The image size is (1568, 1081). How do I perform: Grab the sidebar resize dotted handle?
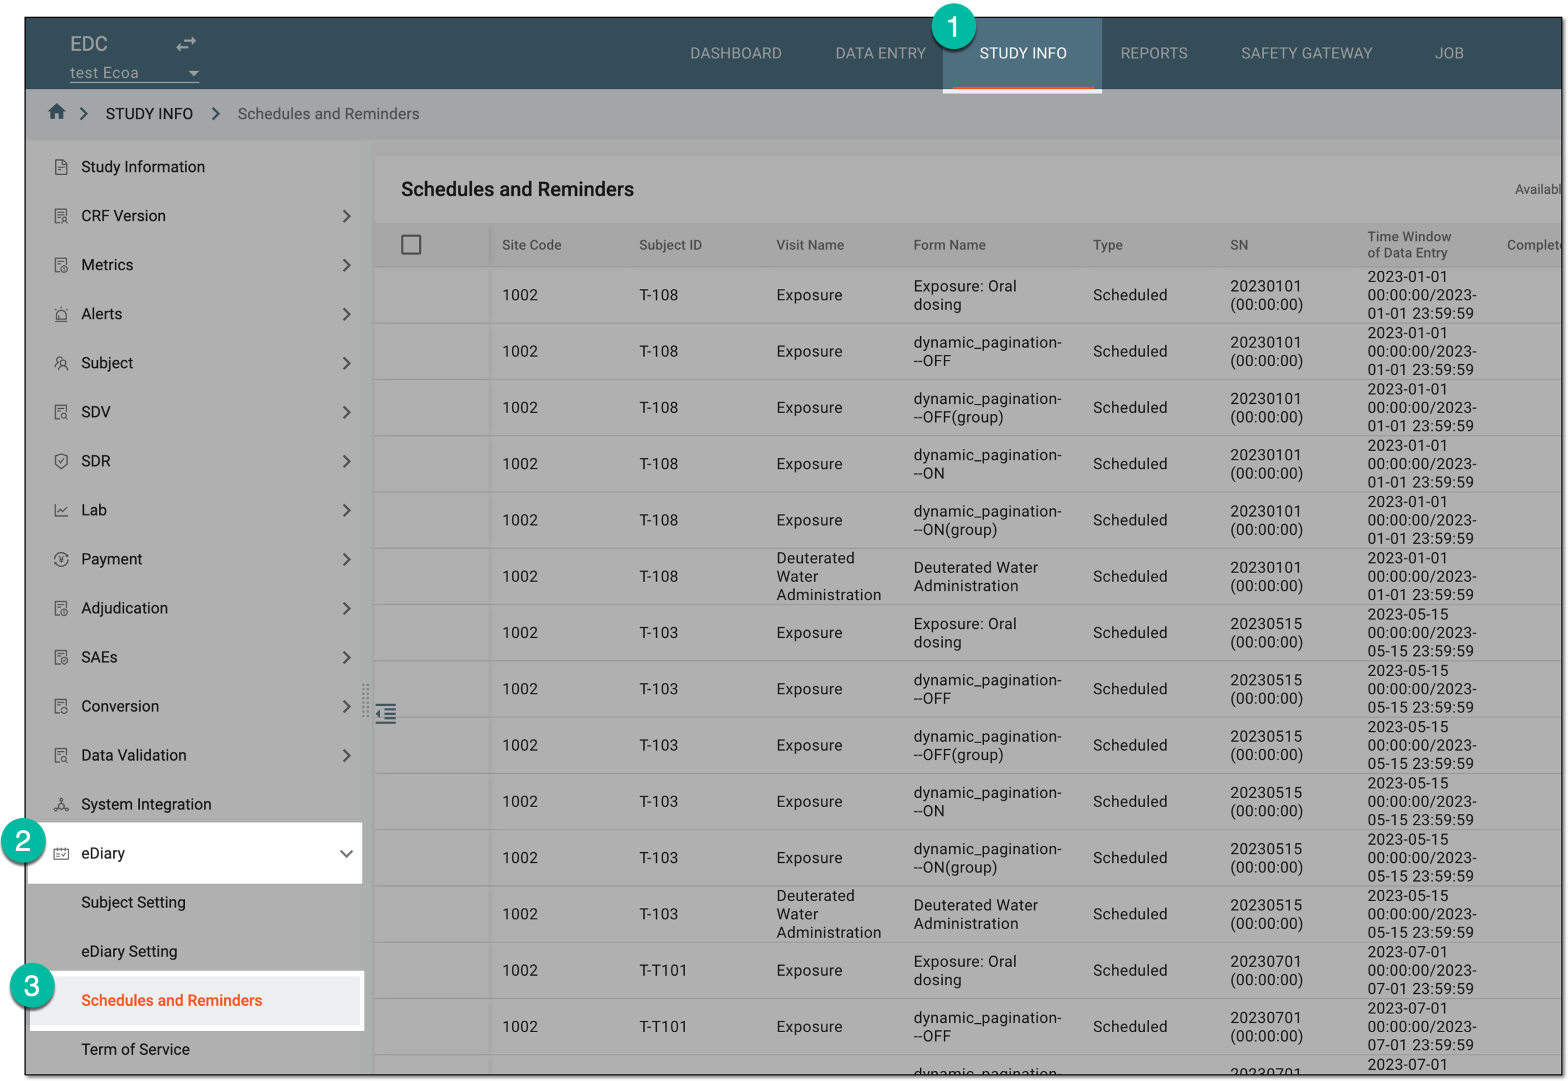(365, 700)
